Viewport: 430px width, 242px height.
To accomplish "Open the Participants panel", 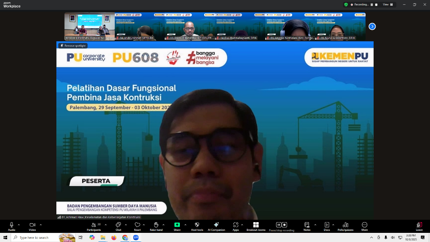I will [x=93, y=225].
